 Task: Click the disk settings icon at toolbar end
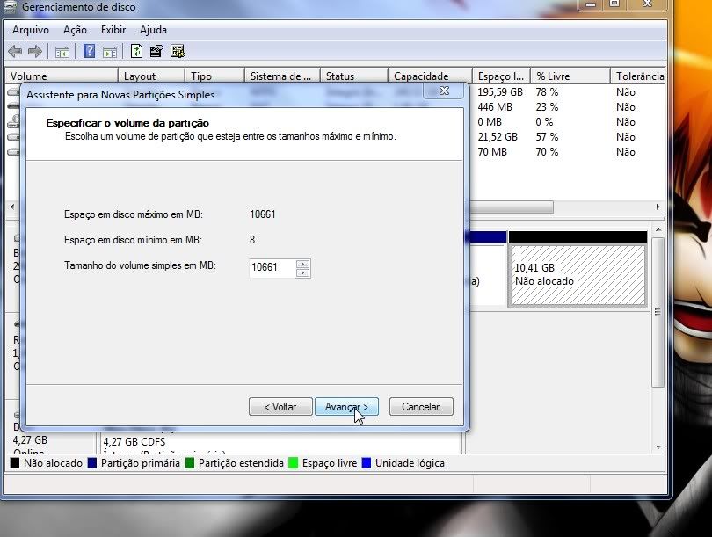click(x=178, y=51)
